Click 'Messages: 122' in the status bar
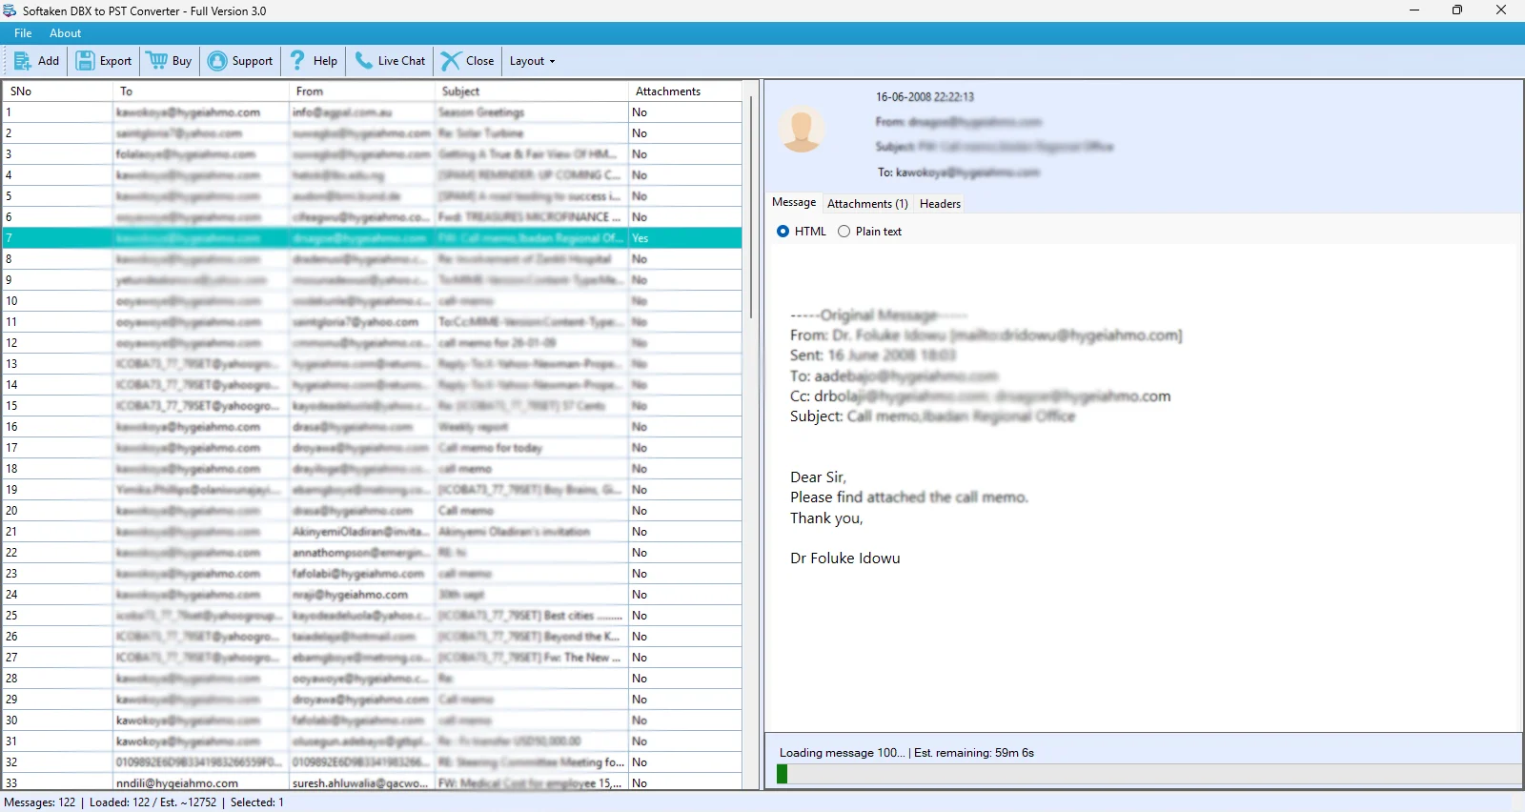The width and height of the screenshot is (1525, 812). pos(40,802)
